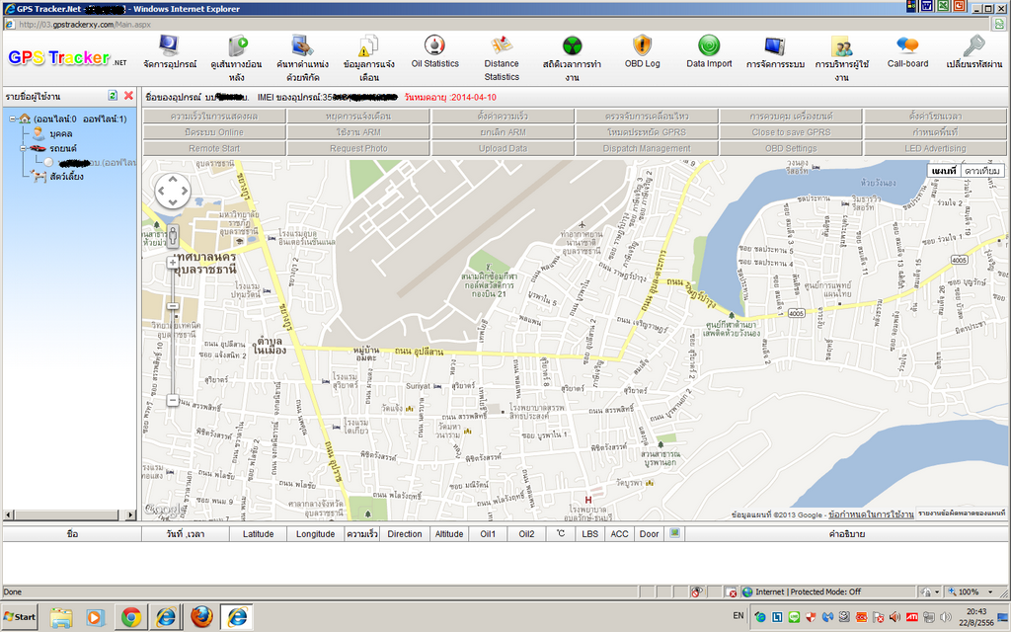The height and width of the screenshot is (632, 1011).
Task: Click the Remote Start button
Action: (x=214, y=148)
